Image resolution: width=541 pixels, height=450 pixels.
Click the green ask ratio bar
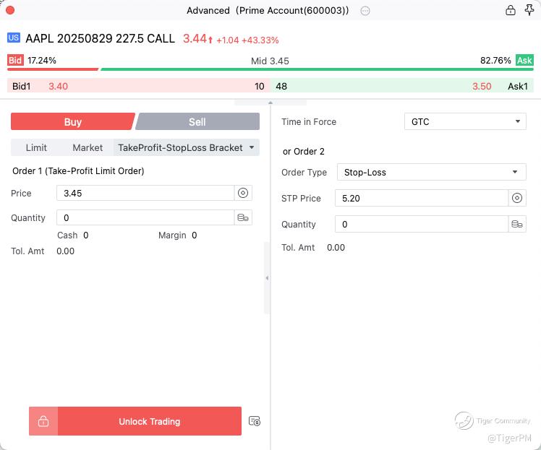[317, 69]
